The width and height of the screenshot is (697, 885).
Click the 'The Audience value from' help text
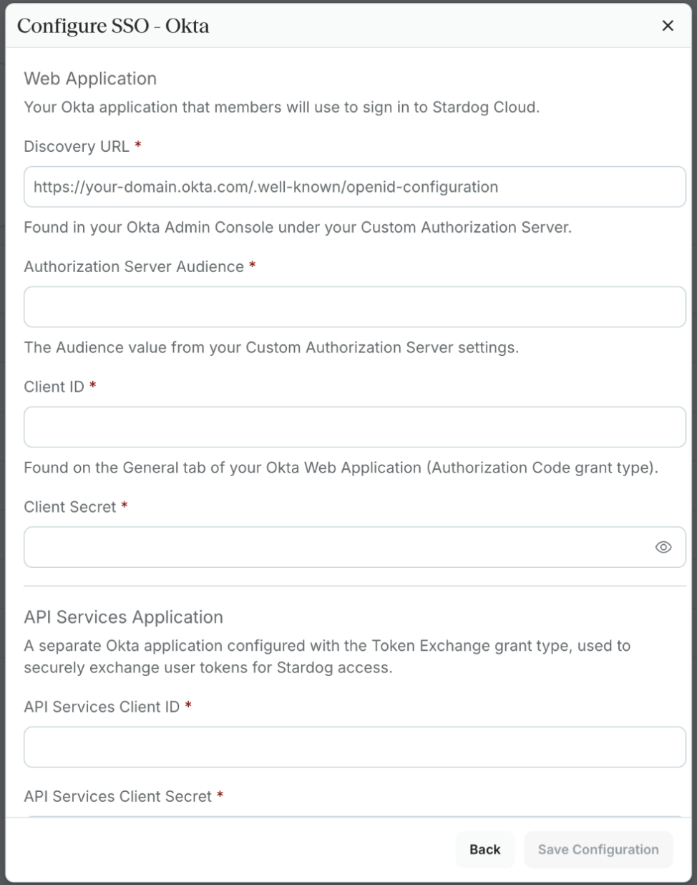coord(271,348)
